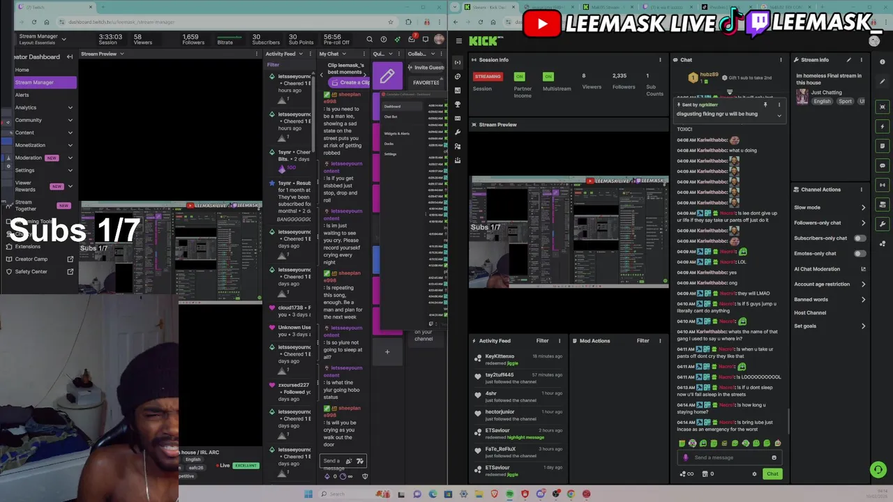Open Channel Actions panel options menu
This screenshot has width=893, height=502.
pos(862,190)
